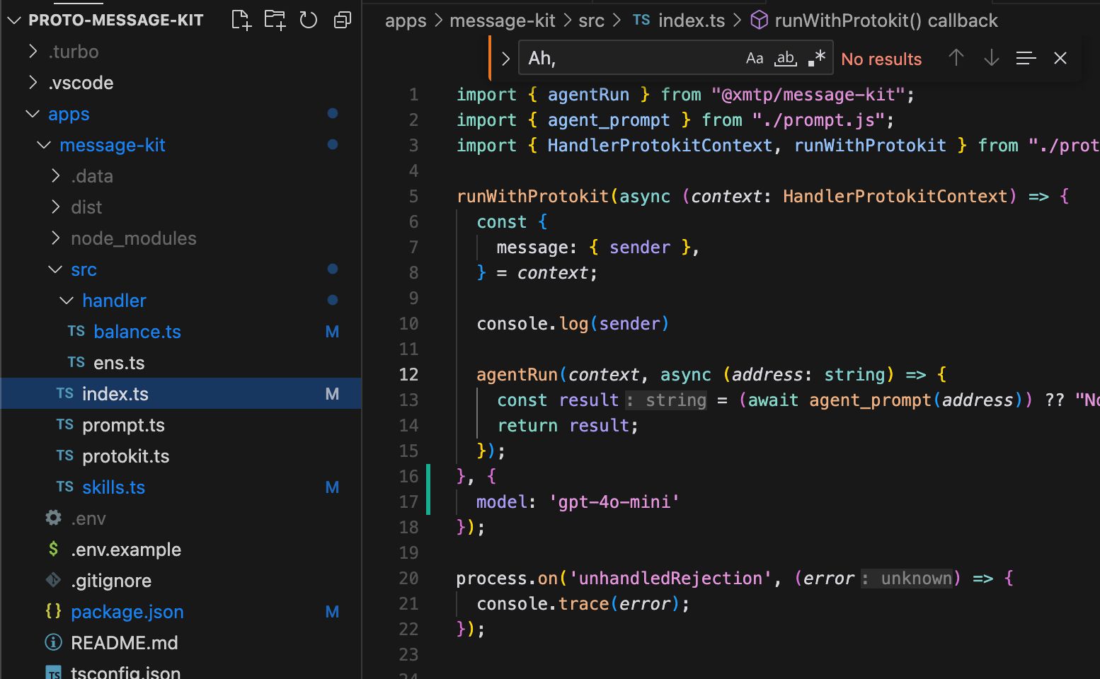Image resolution: width=1100 pixels, height=679 pixels.
Task: Click the PROTO-MESSAGE-KIT explorer header title
Action: pyautogui.click(x=116, y=21)
